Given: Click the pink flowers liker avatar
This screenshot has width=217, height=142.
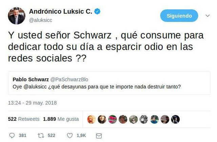Looking at the screenshot, I should 112,119.
